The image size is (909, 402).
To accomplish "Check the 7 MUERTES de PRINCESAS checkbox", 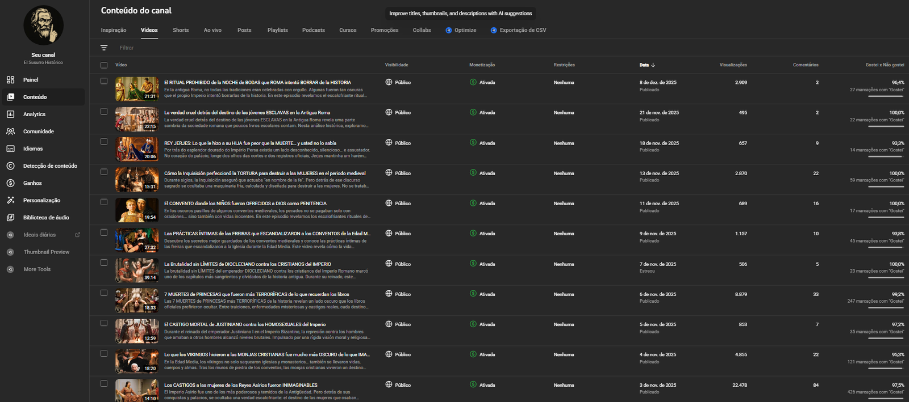I will tap(104, 293).
